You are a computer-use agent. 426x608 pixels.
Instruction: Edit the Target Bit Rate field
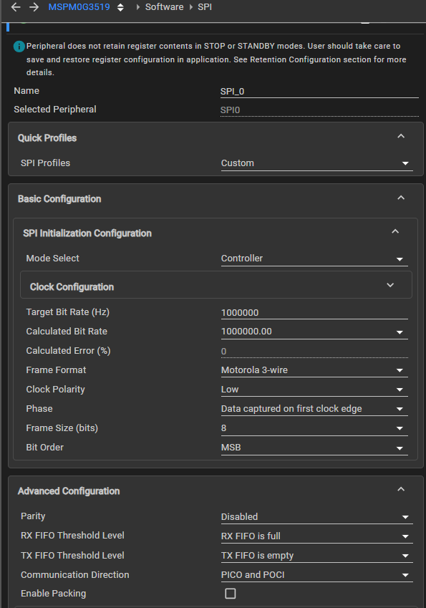pyautogui.click(x=314, y=313)
